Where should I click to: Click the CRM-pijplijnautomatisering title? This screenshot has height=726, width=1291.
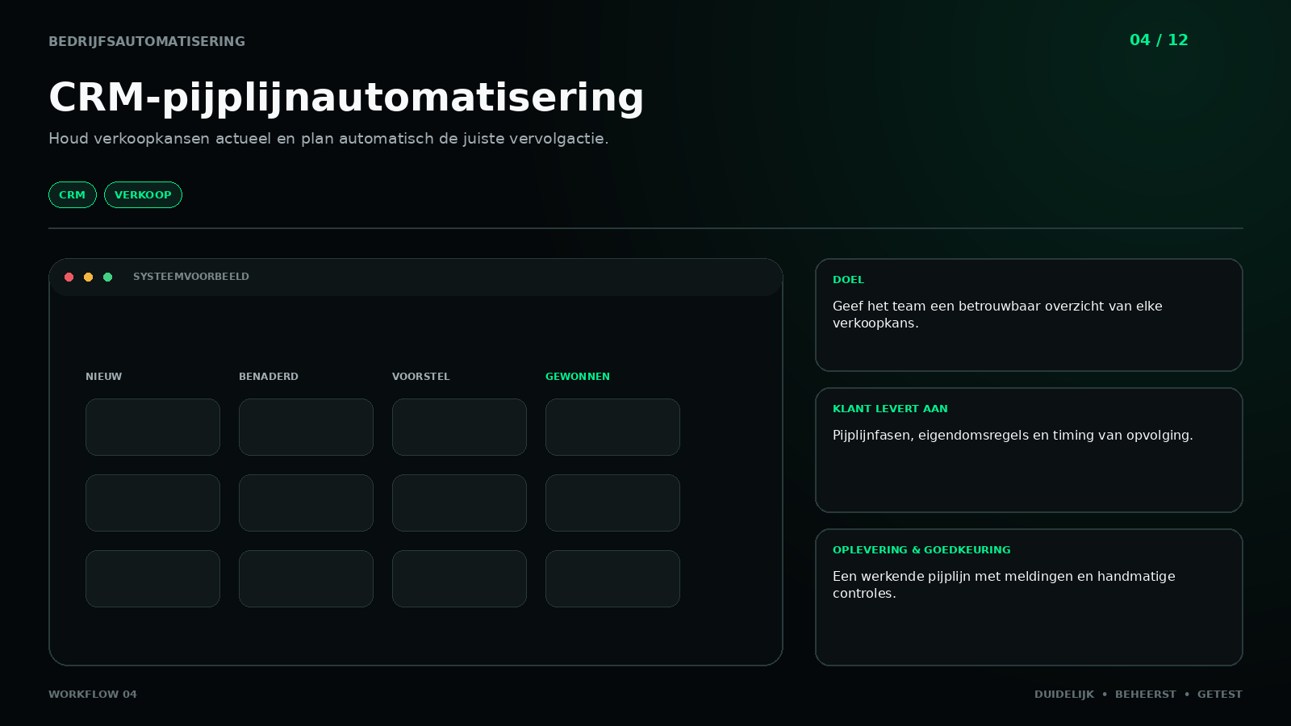[x=346, y=98]
